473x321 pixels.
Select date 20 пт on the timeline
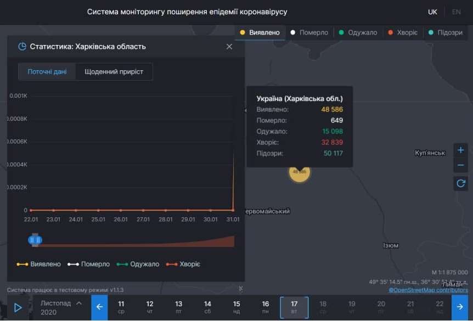[381, 307]
